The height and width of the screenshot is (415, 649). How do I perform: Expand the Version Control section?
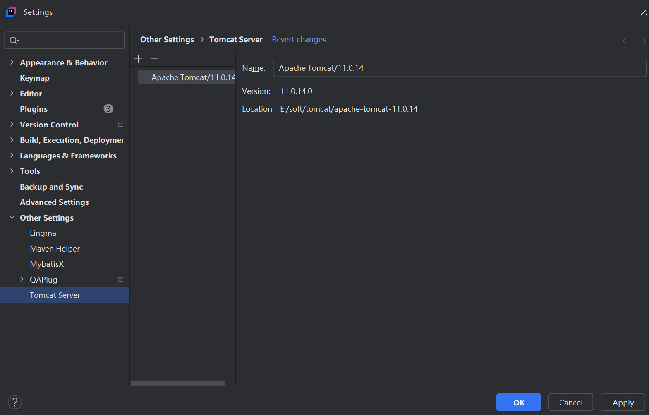tap(12, 124)
